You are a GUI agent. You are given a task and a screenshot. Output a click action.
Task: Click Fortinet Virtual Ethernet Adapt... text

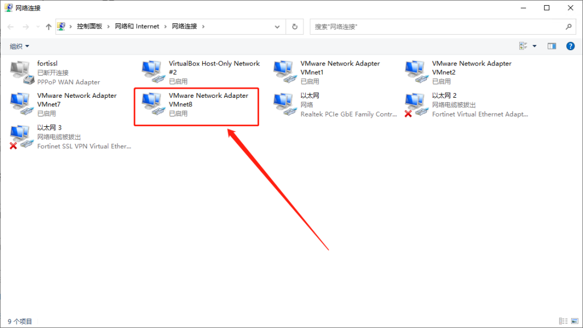[480, 114]
